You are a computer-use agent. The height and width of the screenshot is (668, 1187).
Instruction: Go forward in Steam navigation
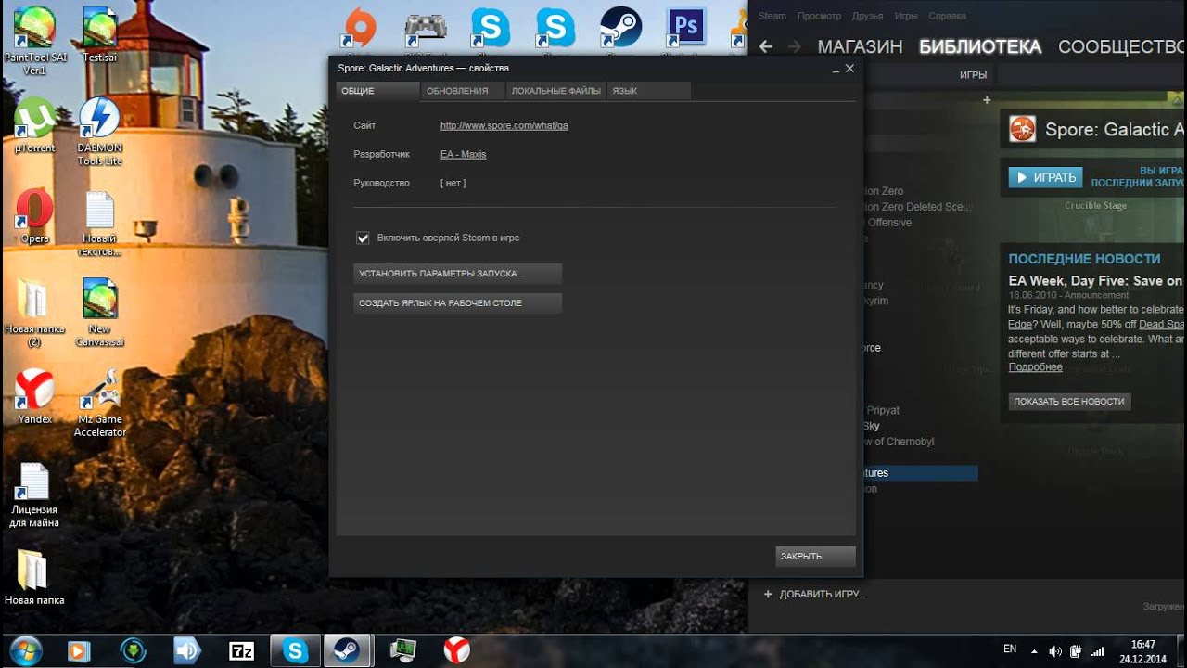(794, 46)
